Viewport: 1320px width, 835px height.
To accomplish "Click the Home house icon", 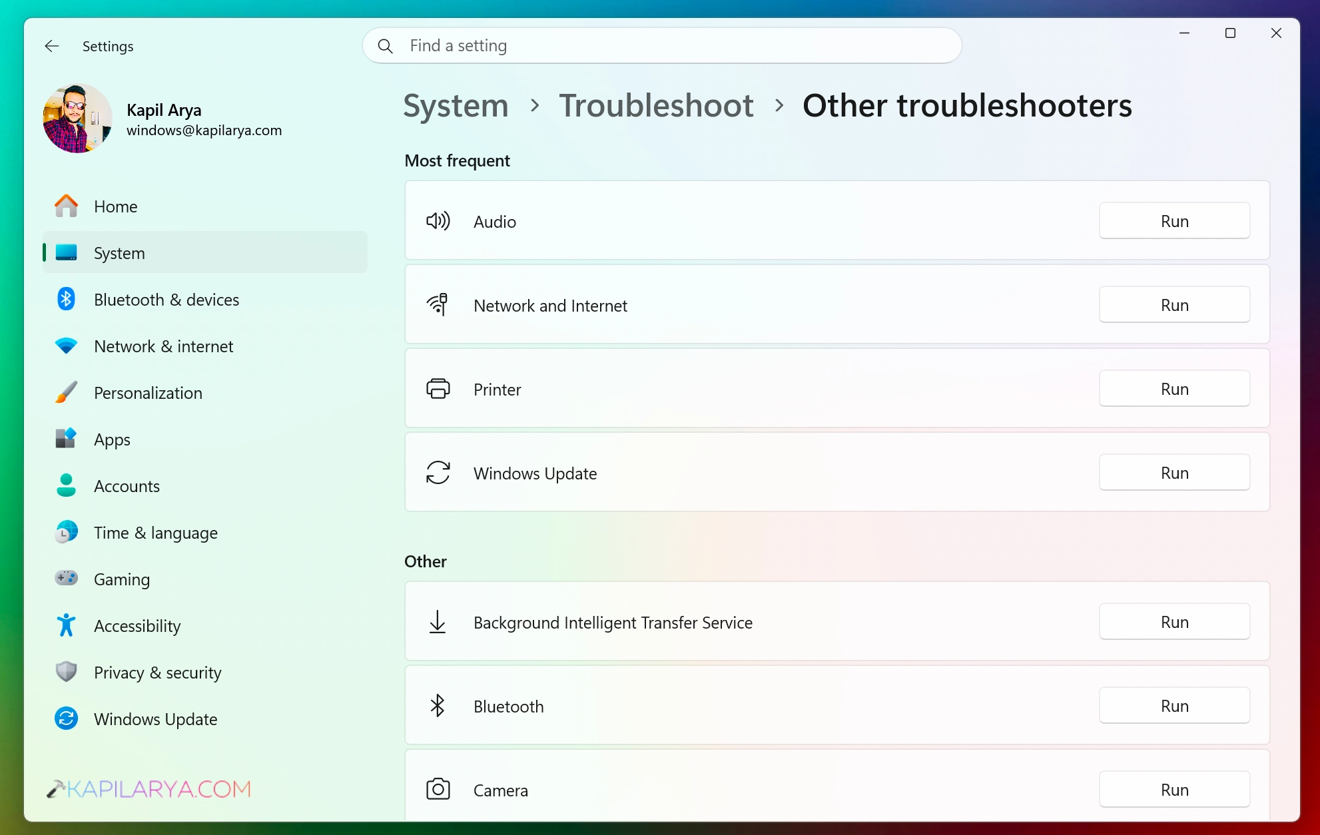I will 66,206.
